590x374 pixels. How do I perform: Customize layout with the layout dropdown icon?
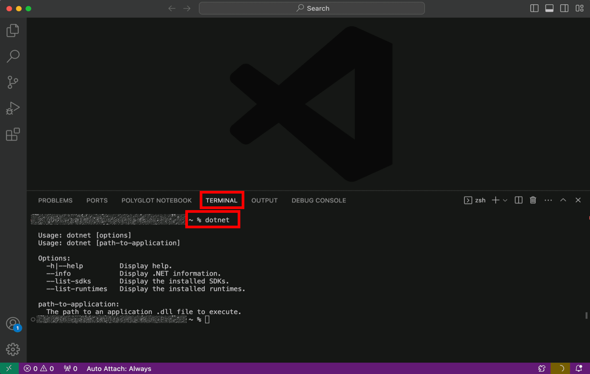pos(580,8)
